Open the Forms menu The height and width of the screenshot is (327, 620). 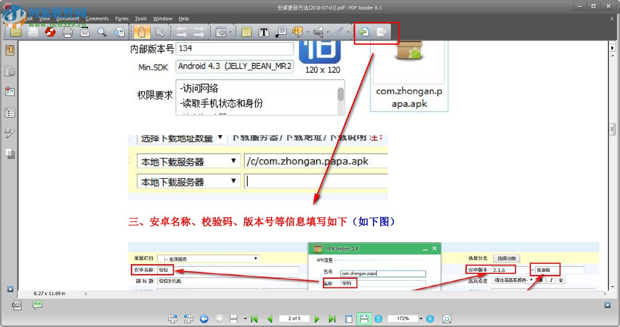[122, 19]
